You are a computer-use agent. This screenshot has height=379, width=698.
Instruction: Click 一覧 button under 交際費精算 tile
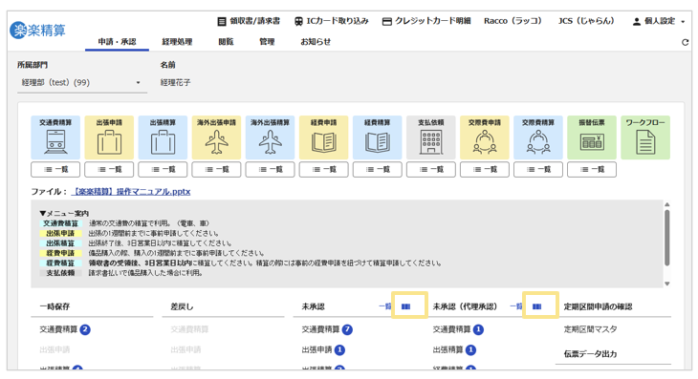click(538, 169)
